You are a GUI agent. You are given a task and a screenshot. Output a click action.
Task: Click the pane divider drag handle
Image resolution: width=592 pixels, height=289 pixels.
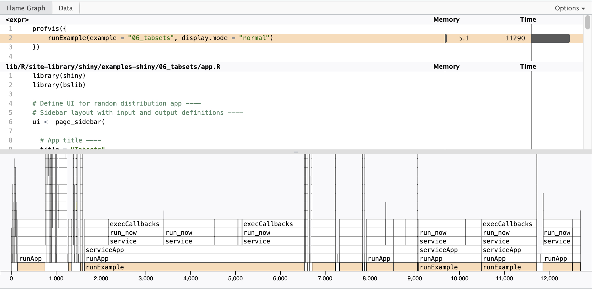point(296,151)
